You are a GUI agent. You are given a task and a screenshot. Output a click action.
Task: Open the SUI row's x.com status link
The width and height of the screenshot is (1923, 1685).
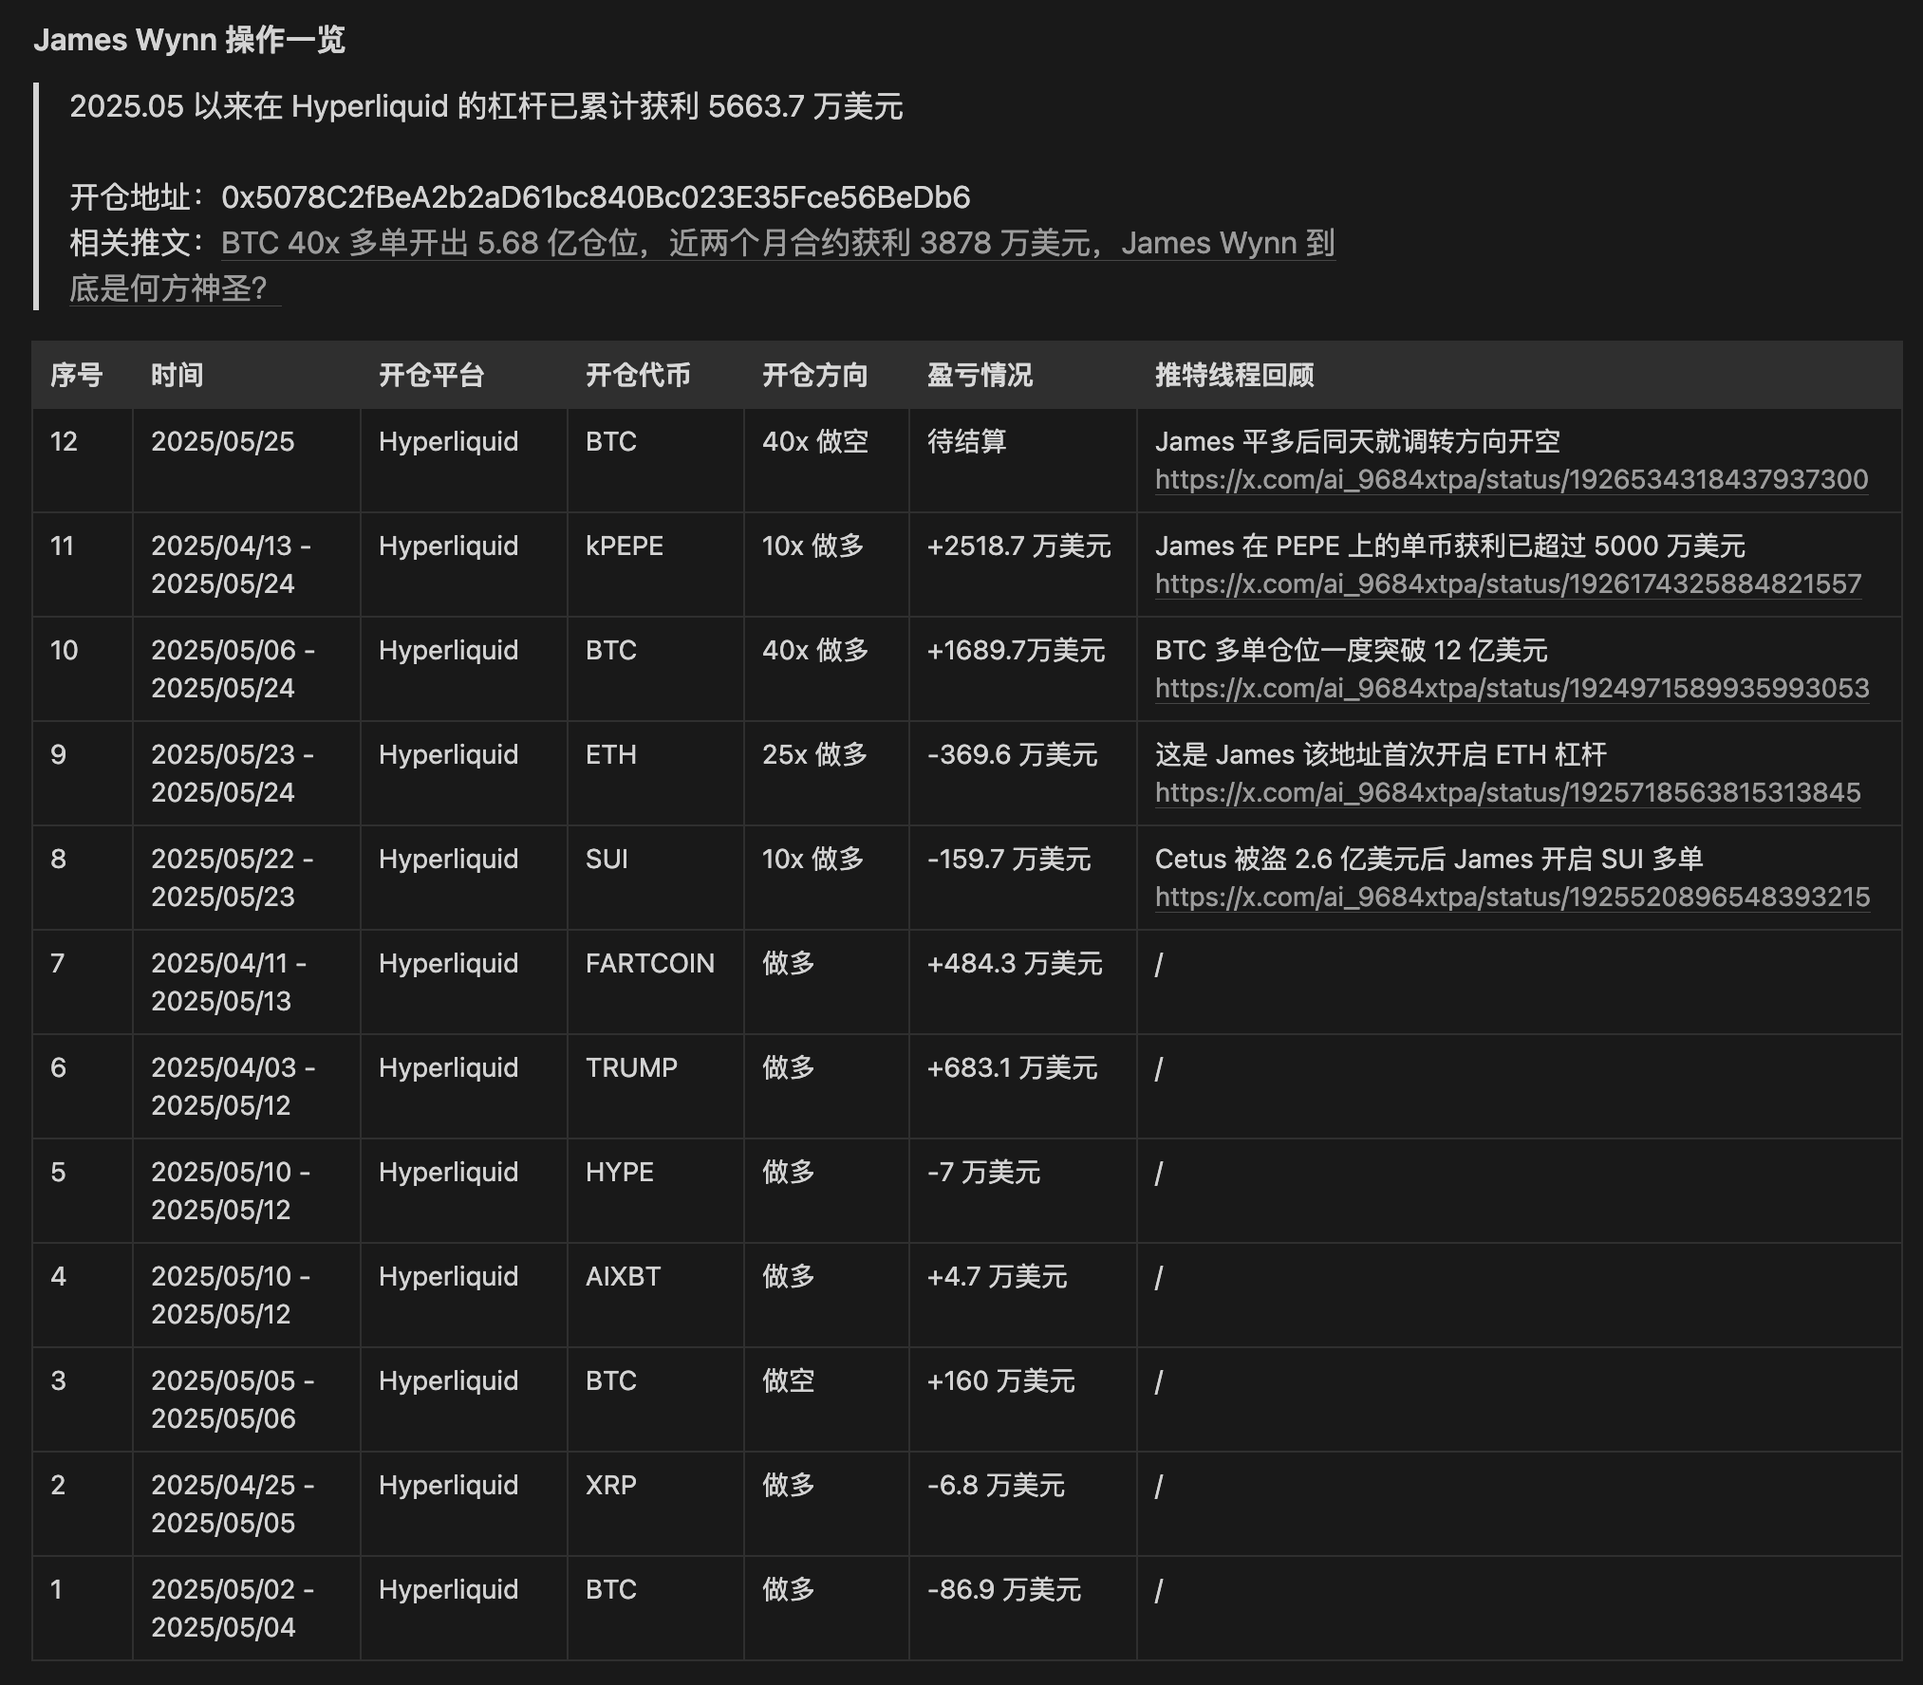coord(1511,897)
